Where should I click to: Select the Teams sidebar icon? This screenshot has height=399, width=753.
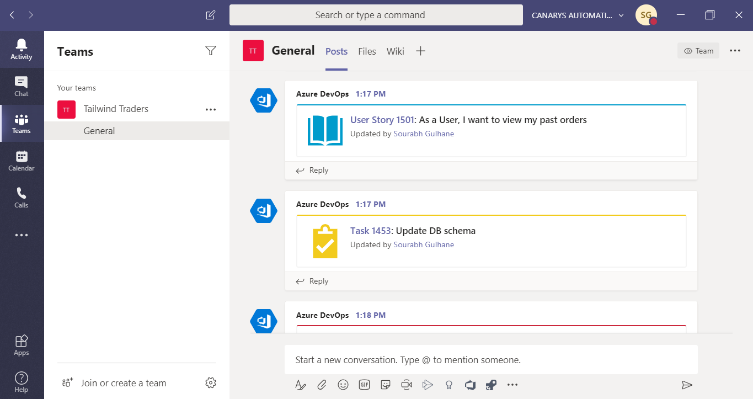22,124
